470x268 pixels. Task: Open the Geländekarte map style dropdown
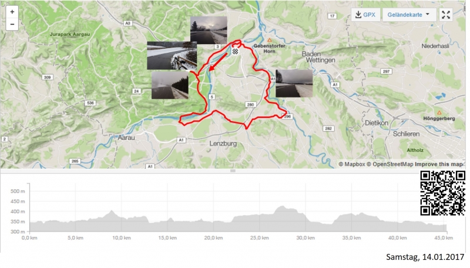[409, 15]
